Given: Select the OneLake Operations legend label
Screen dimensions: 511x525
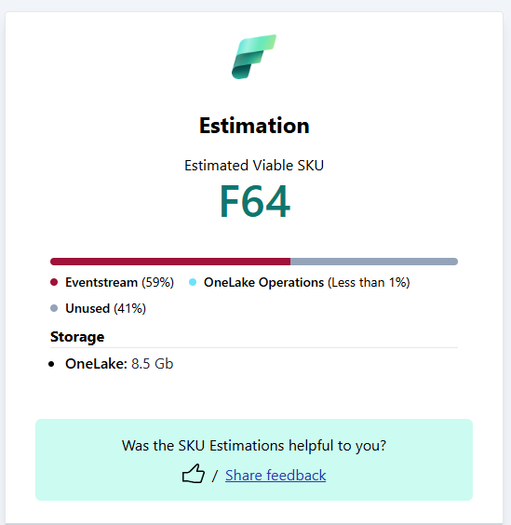Looking at the screenshot, I should click(x=307, y=283).
